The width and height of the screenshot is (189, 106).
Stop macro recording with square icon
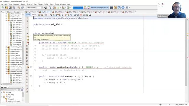[84, 15]
